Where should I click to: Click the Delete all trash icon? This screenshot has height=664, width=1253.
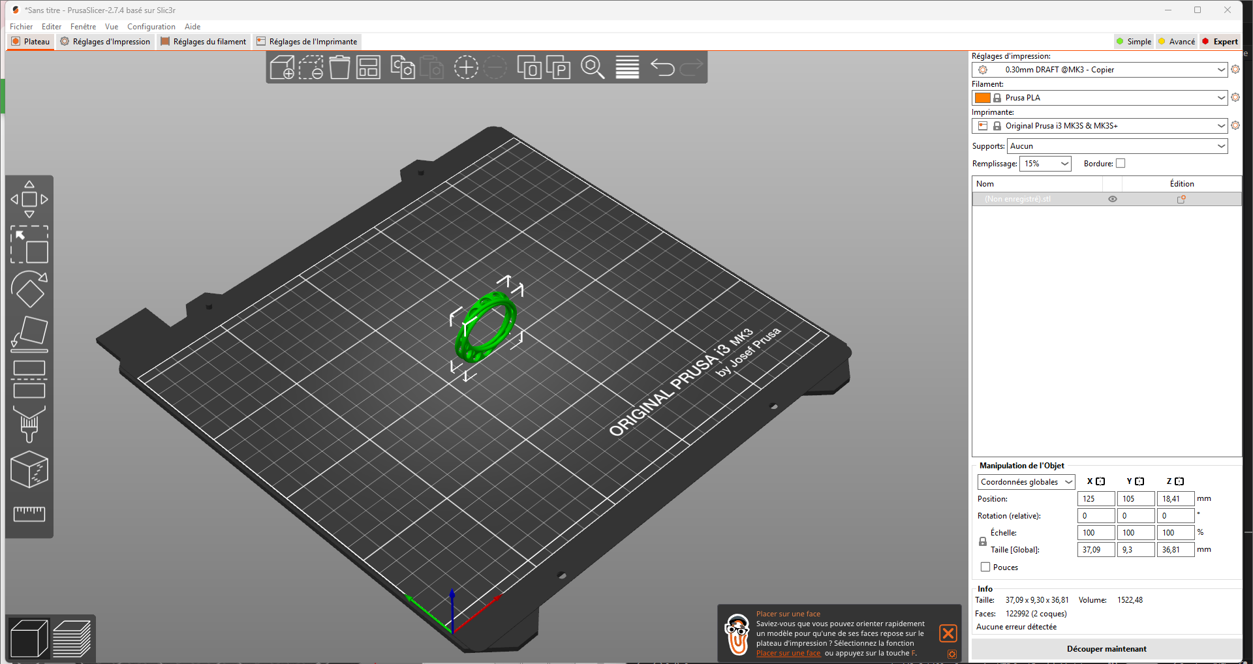click(339, 67)
